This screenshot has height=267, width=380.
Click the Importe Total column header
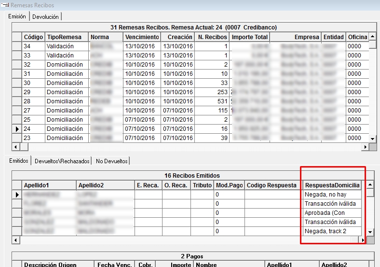tap(250, 37)
